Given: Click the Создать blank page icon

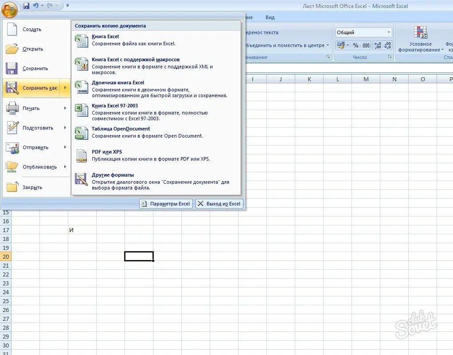Looking at the screenshot, I should click(x=12, y=29).
